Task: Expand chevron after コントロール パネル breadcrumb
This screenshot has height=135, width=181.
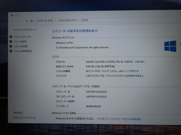Action: (x=55, y=21)
